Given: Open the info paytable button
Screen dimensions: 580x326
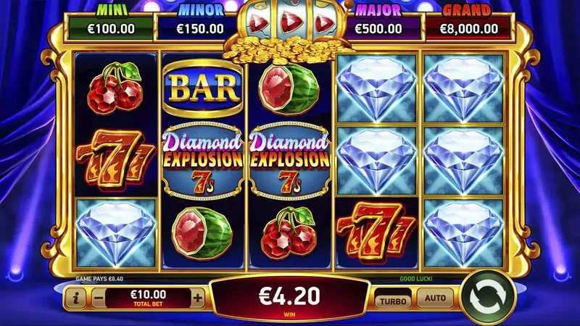Looking at the screenshot, I should pyautogui.click(x=76, y=298).
